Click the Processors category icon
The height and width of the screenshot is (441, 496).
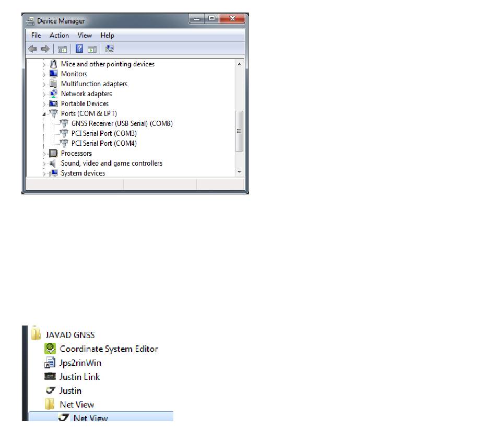pyautogui.click(x=53, y=153)
